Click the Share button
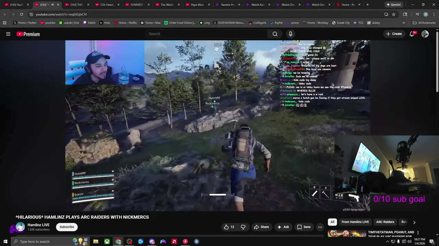439x246 pixels. tap(261, 227)
